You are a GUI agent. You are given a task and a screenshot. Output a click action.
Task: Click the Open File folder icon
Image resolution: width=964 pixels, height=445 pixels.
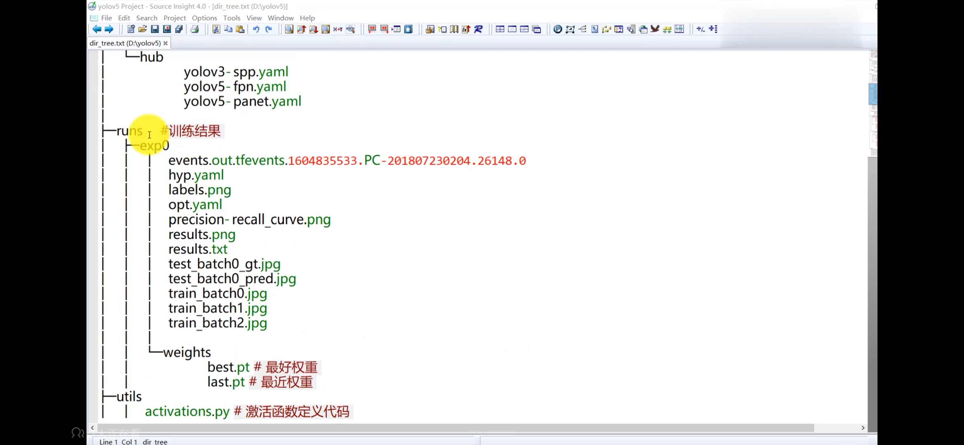[x=143, y=29]
